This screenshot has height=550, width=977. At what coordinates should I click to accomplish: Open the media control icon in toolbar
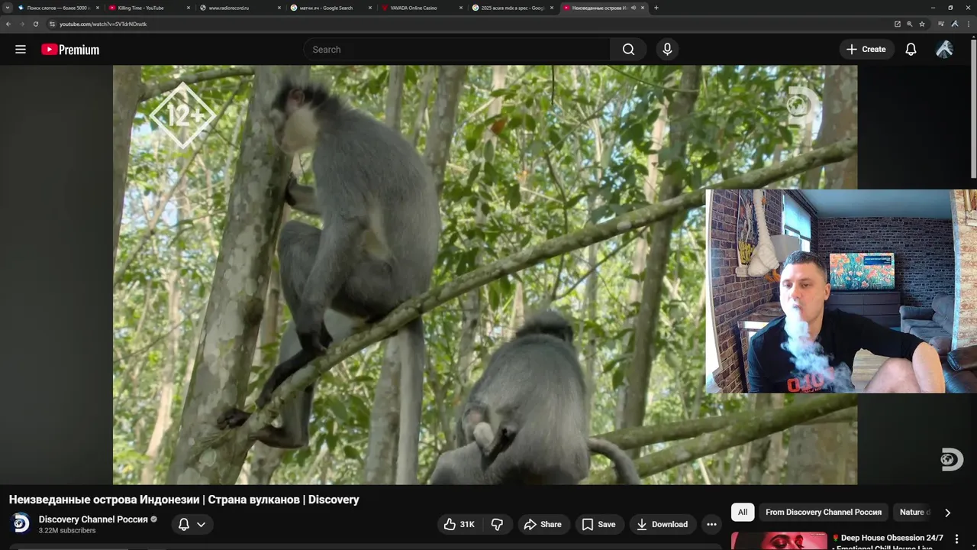tap(942, 24)
